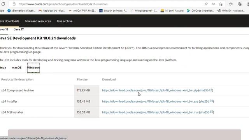Viewport: 249px width, 140px height.
Task: Add this page to favorites star icon
Action: (x=221, y=4)
